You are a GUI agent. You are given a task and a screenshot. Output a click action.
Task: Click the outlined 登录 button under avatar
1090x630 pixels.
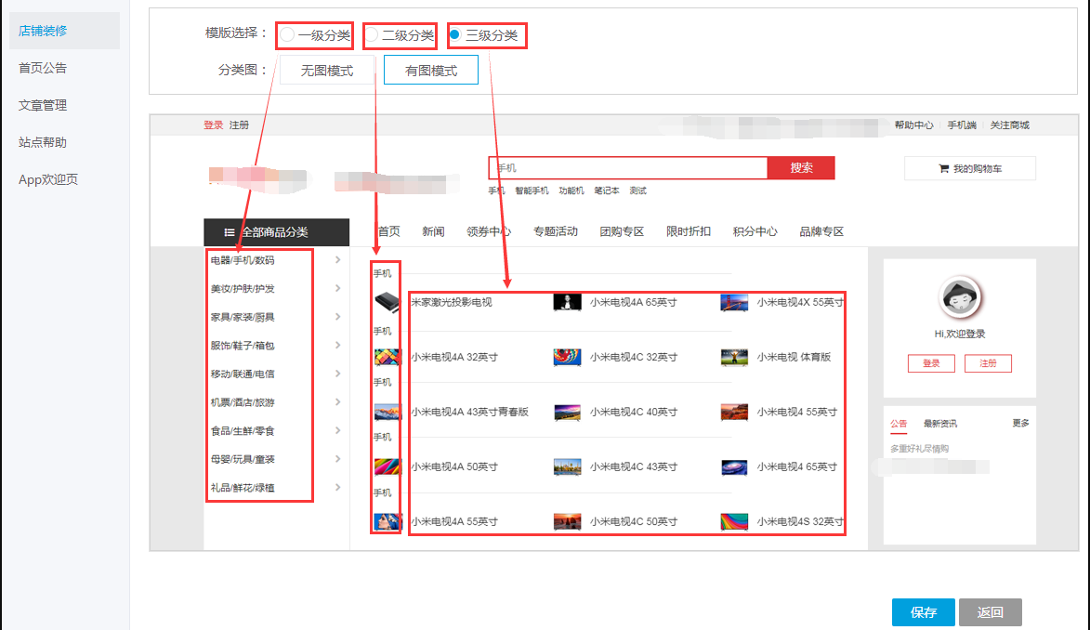coord(931,363)
